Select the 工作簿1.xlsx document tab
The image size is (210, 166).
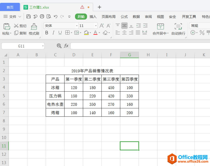[57, 7]
